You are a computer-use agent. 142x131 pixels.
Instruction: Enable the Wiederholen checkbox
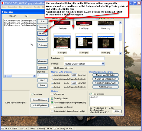pyautogui.click(x=52, y=94)
